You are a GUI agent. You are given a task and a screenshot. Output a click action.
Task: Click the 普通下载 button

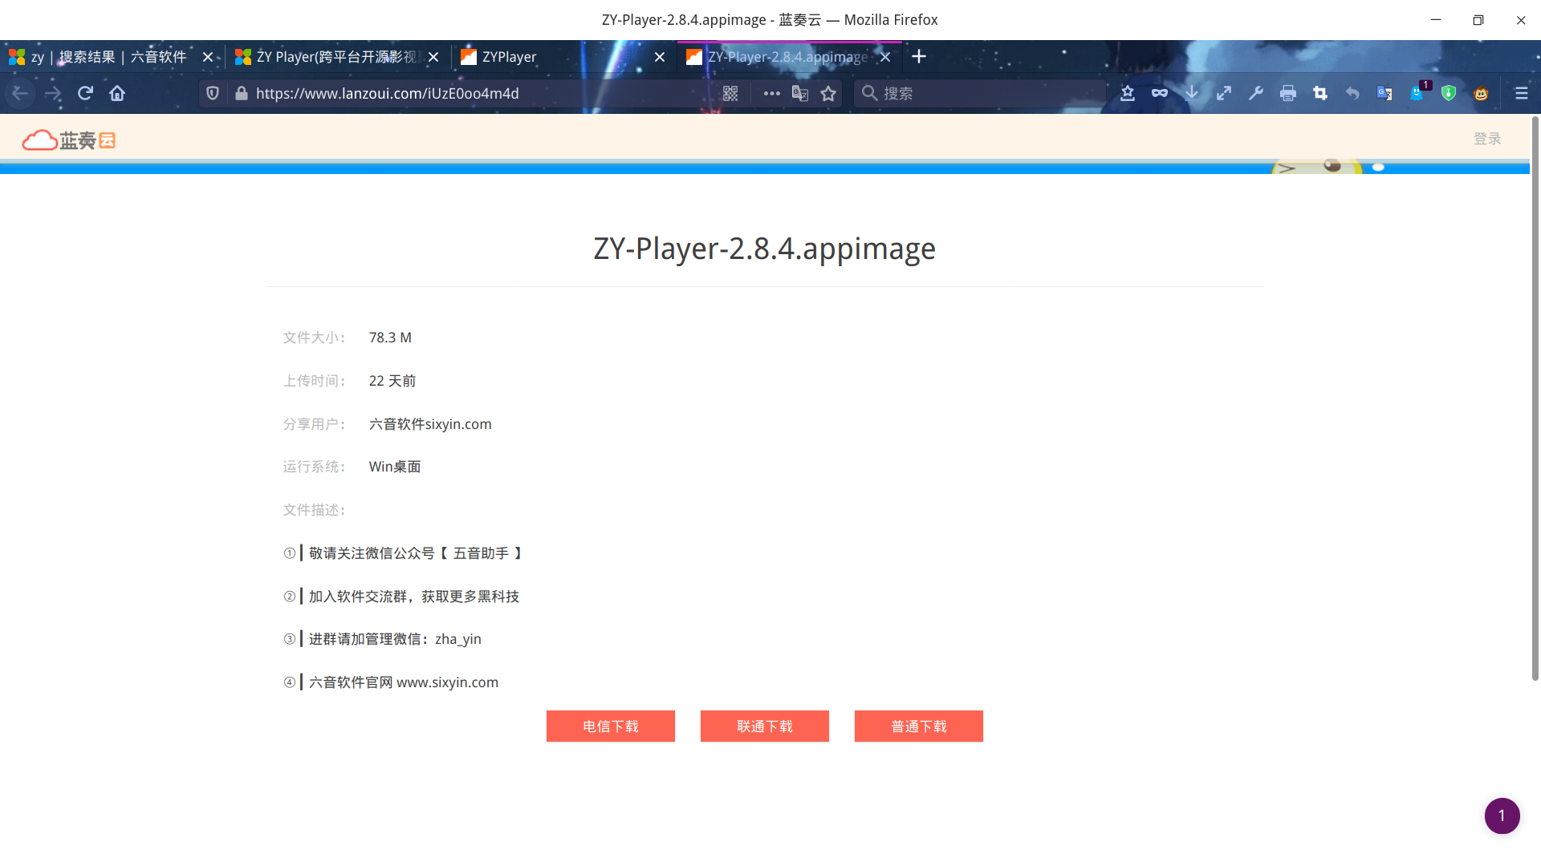[918, 726]
